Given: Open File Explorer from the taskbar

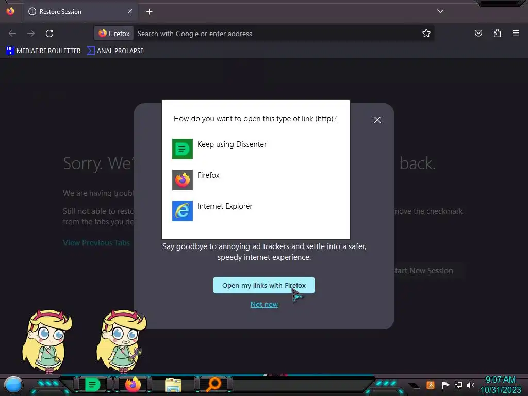Looking at the screenshot, I should pyautogui.click(x=173, y=385).
